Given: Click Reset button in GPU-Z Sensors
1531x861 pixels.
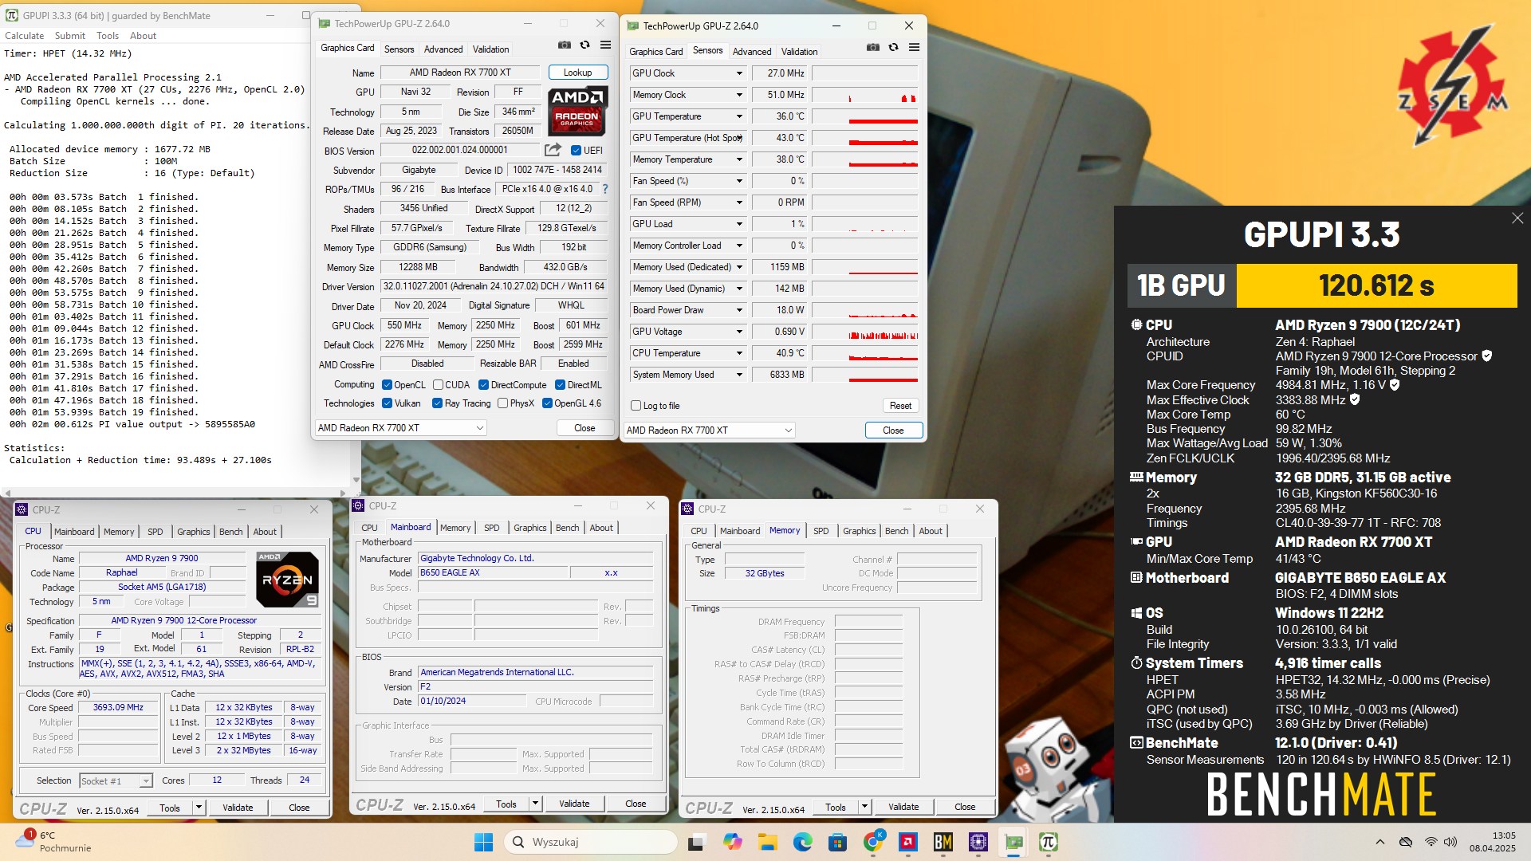Looking at the screenshot, I should point(900,406).
